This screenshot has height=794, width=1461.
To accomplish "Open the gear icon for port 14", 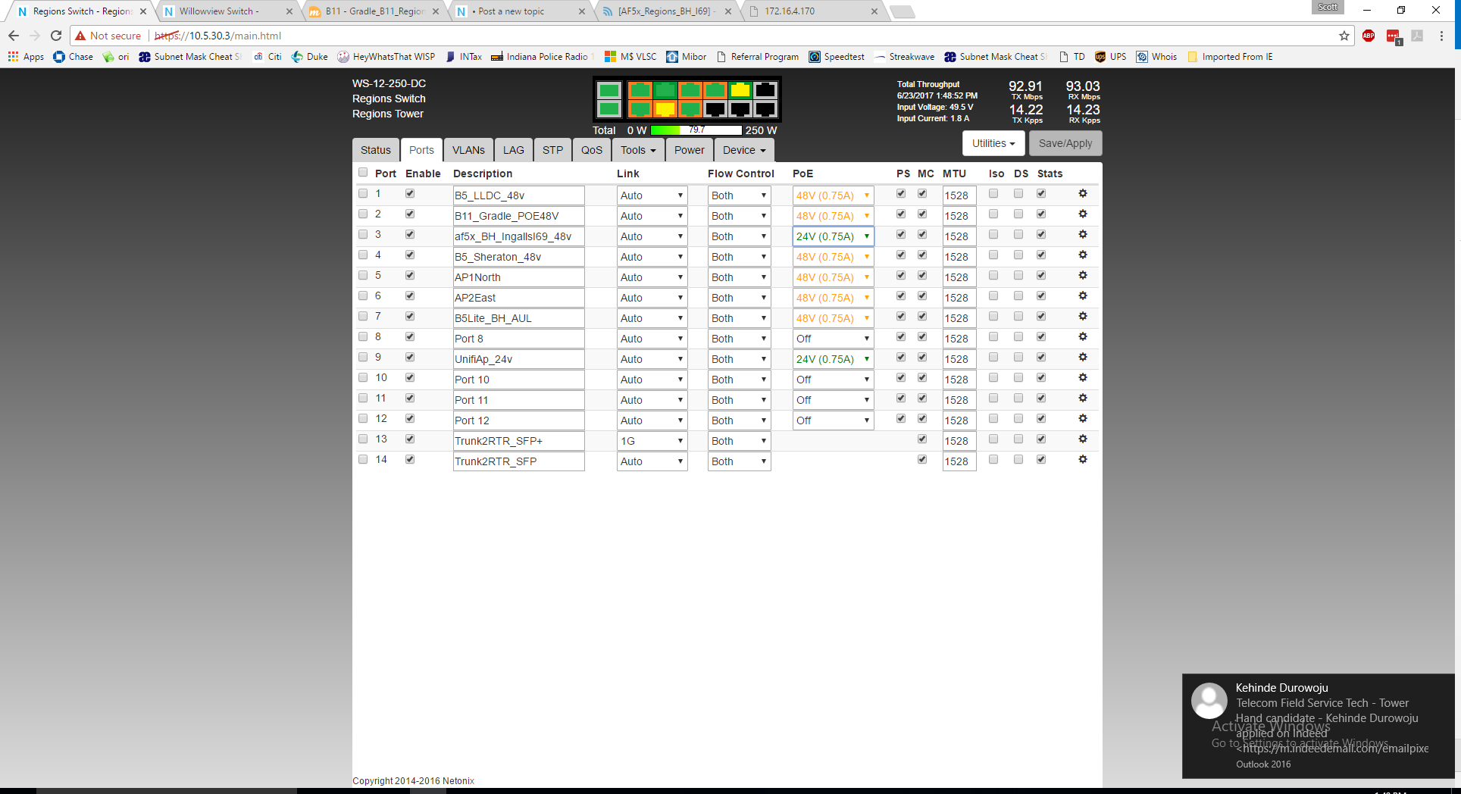I will tap(1083, 460).
